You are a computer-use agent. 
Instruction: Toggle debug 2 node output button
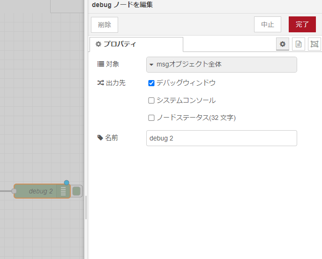pyautogui.click(x=76, y=191)
